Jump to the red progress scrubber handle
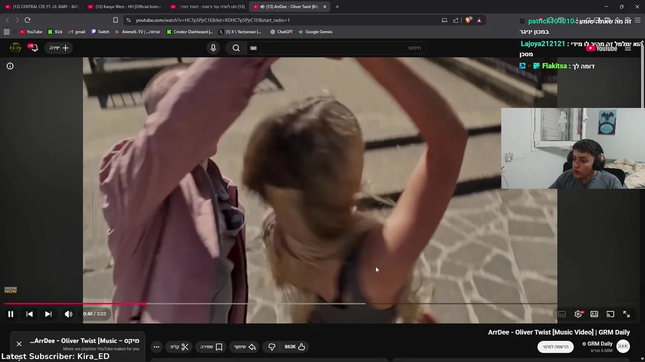Viewport: 645px width, 362px height. [144, 304]
